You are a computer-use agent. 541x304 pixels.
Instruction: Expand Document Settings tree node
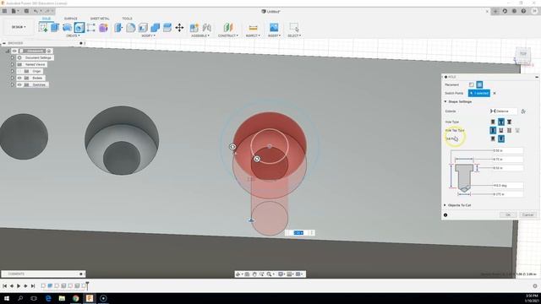pos(13,57)
